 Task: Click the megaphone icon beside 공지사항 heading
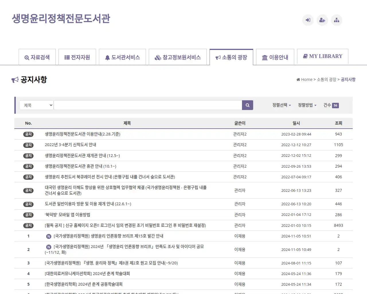[15, 80]
